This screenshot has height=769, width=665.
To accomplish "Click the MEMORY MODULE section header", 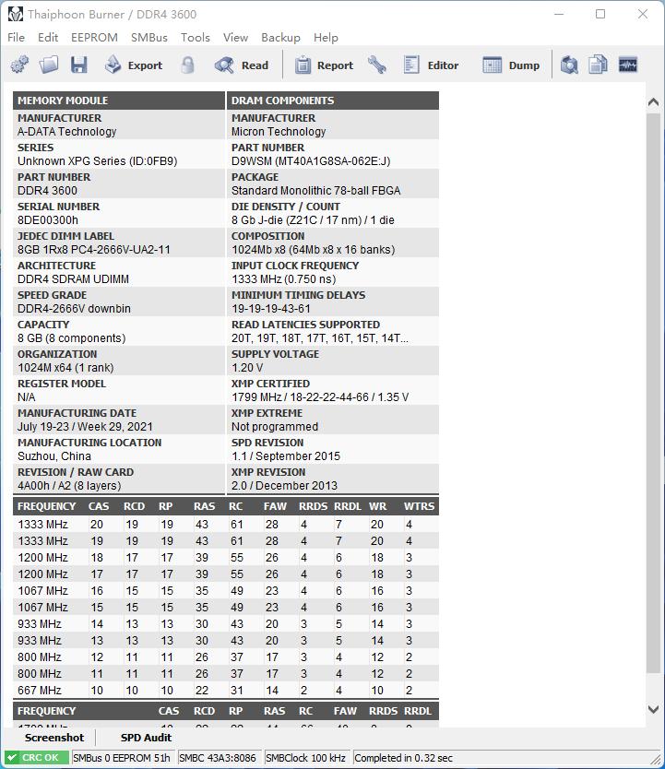I will (x=119, y=101).
